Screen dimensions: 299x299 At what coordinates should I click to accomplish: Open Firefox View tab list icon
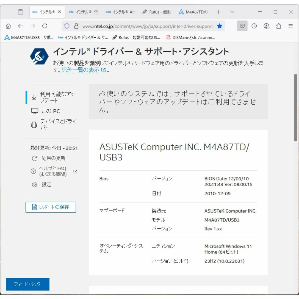20,12
